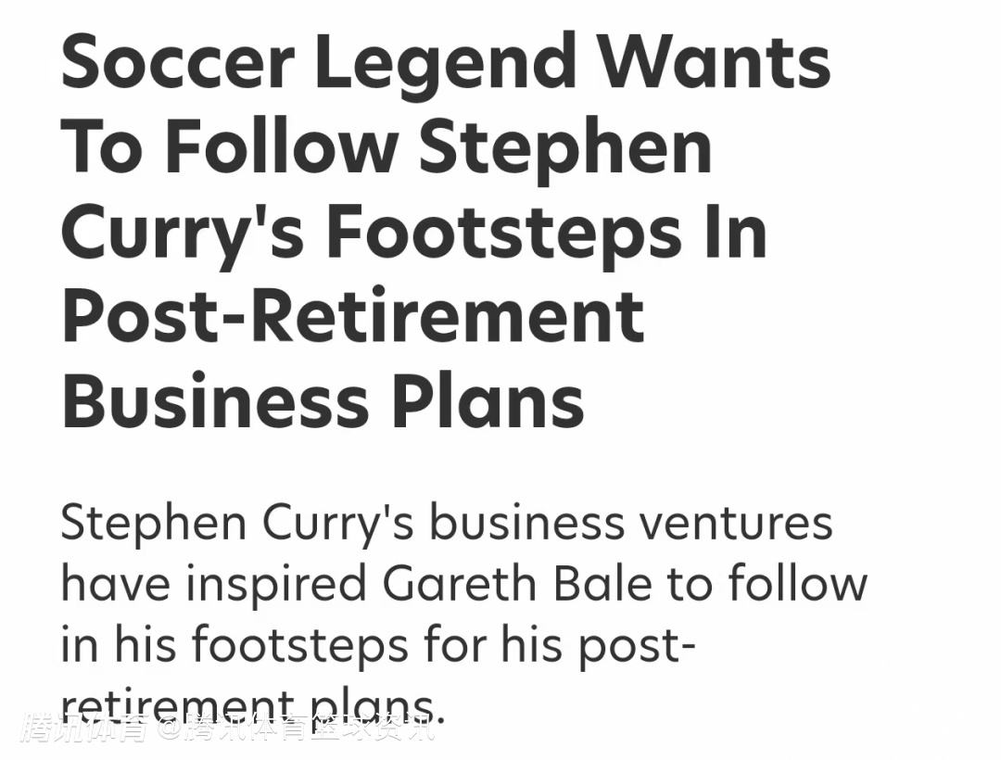1001x760 pixels.
Task: Click "business ventures" in the summary text
Action: (x=630, y=524)
